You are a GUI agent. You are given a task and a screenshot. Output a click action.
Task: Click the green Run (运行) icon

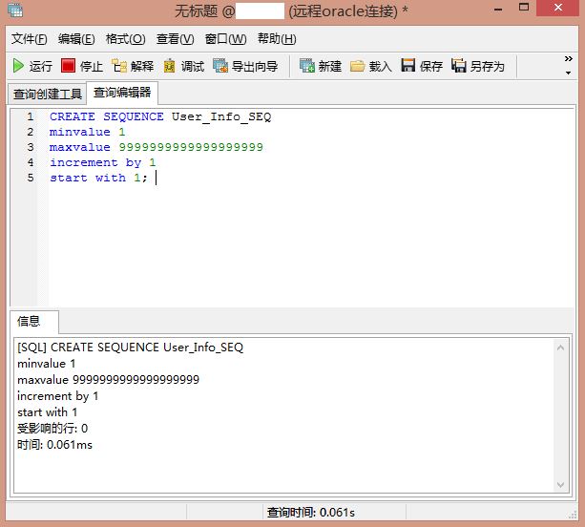tap(18, 66)
